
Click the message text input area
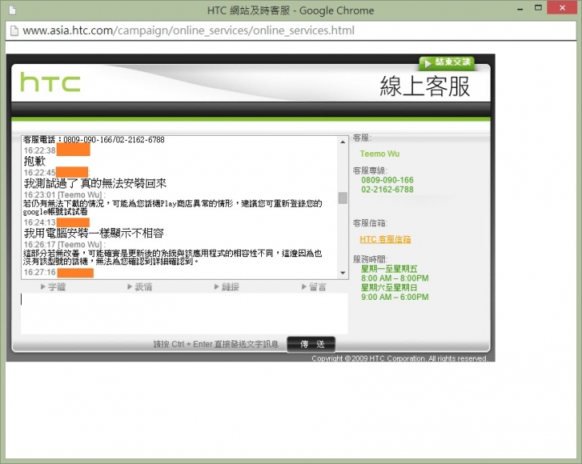pos(184,314)
